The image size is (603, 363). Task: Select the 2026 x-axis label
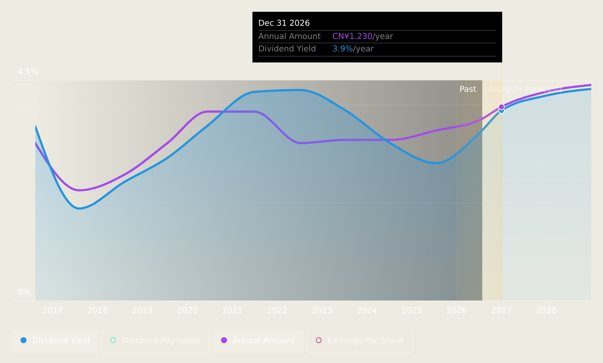click(456, 310)
